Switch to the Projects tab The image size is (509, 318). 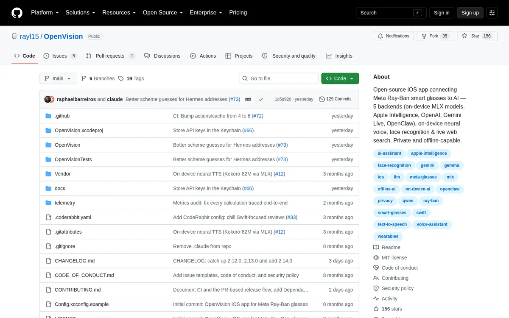point(239,56)
